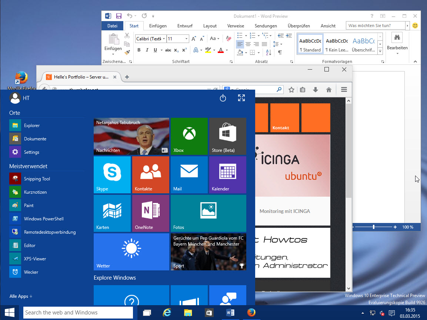Open the Schriftart dialog launcher
Screen dimensions: 427x320
coord(231,62)
